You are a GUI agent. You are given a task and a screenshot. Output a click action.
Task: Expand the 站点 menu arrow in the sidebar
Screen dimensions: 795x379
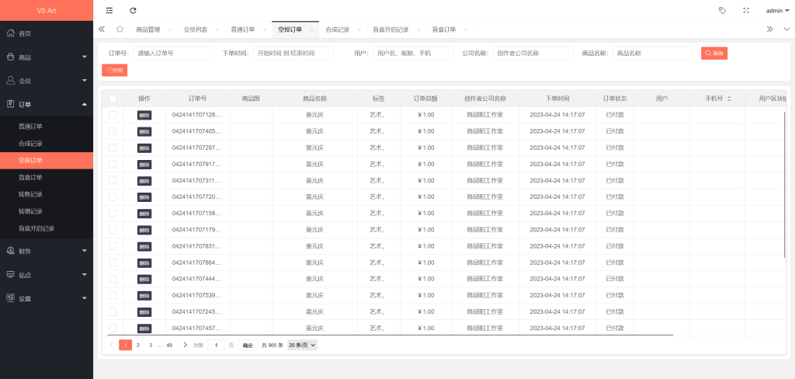tap(84, 274)
